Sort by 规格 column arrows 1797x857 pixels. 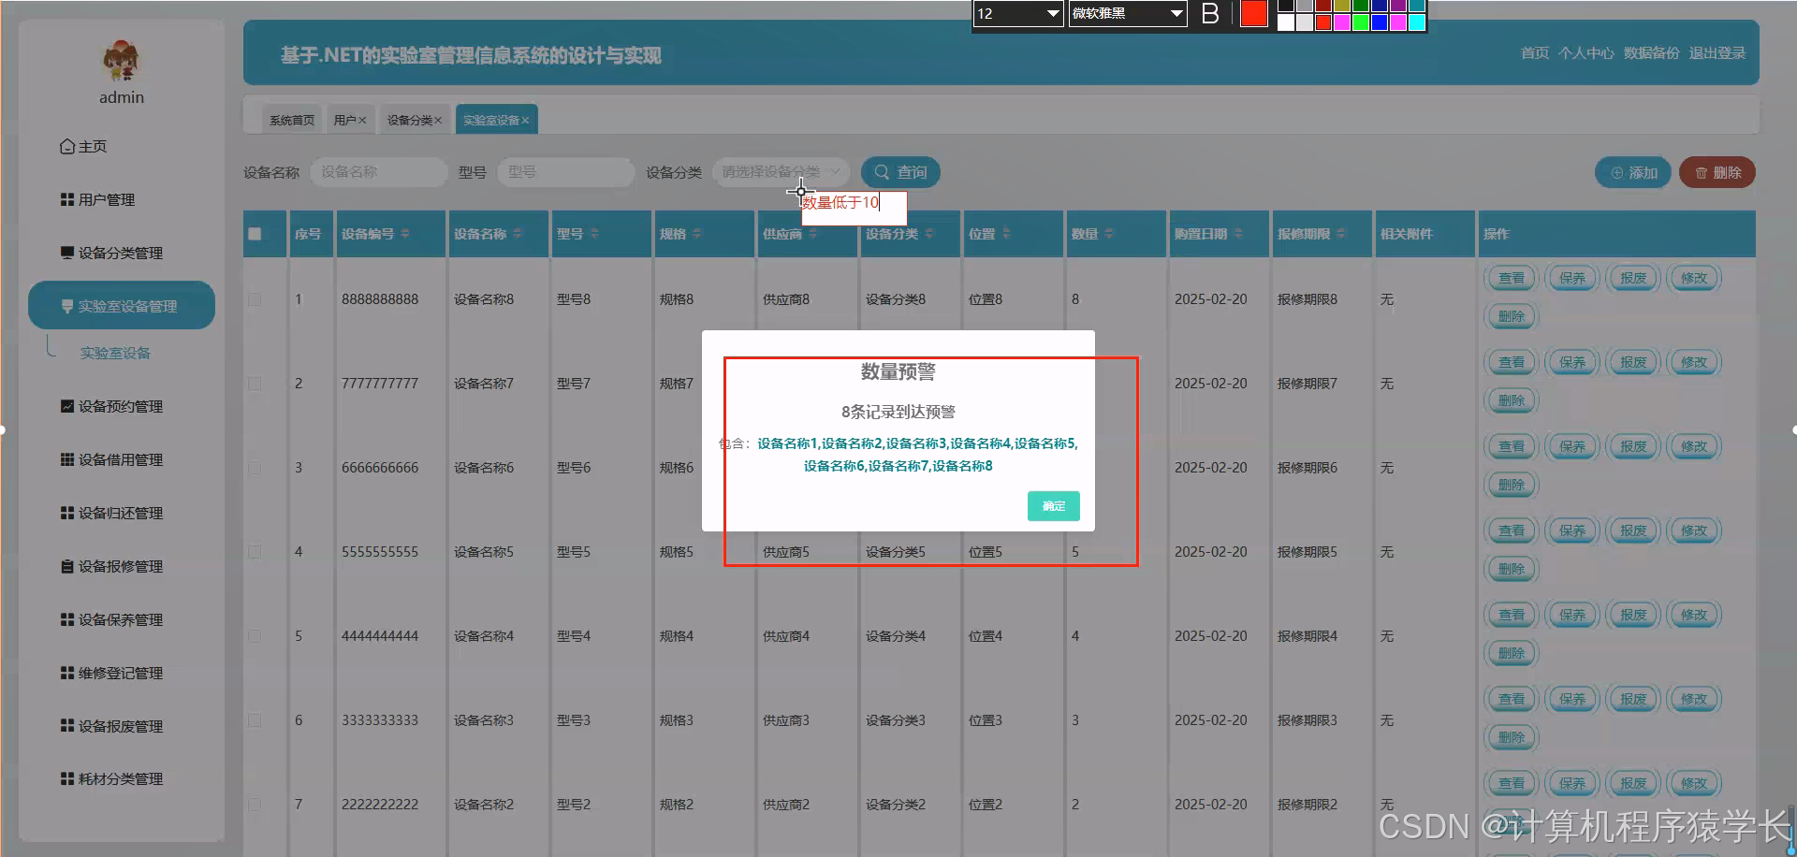(697, 233)
